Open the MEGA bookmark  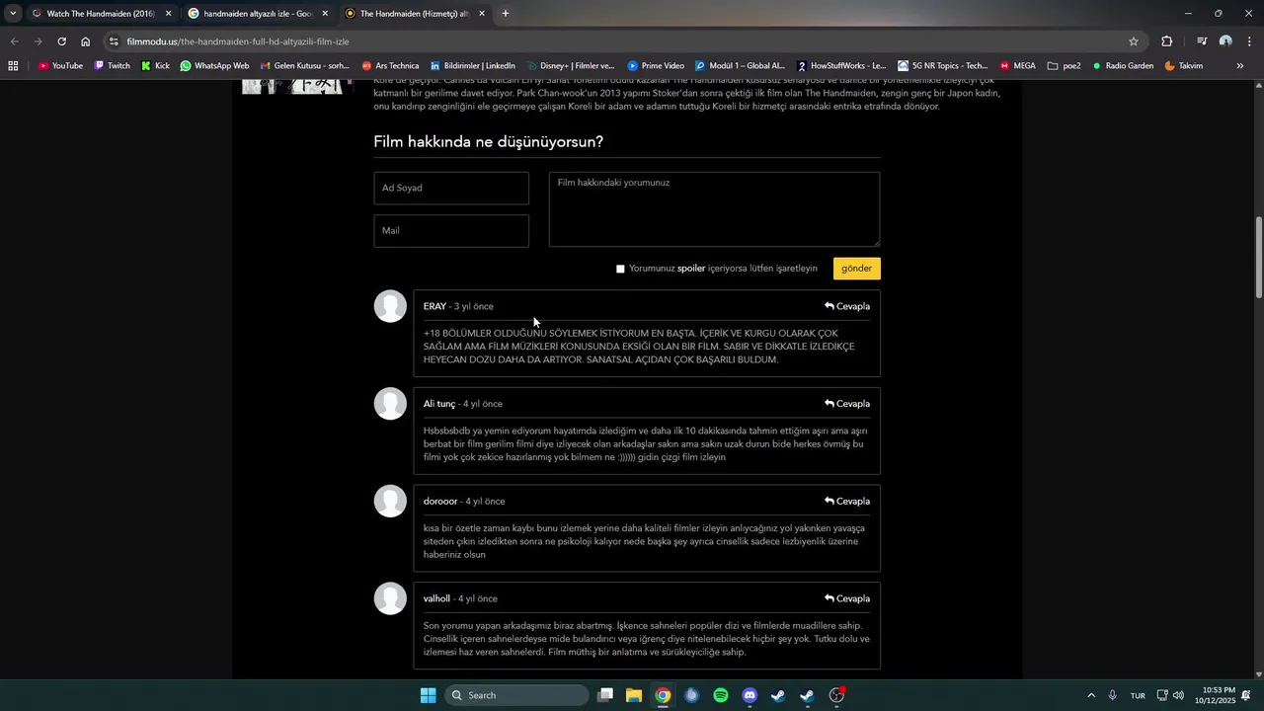[1017, 66]
